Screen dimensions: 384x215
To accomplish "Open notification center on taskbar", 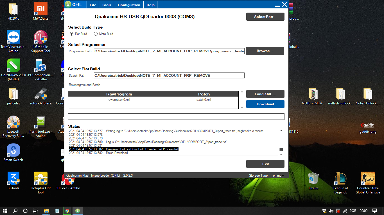I will click(375, 211).
